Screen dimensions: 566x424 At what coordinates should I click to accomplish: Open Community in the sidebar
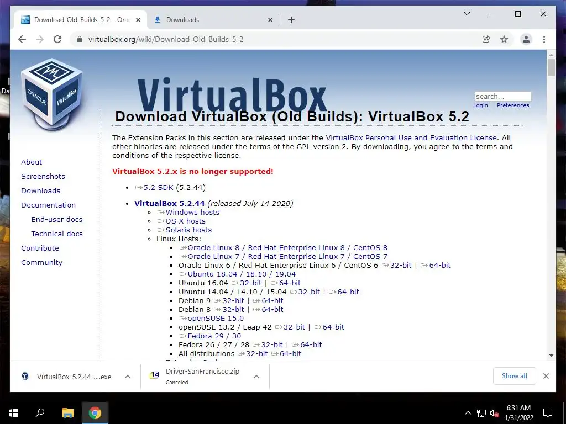[41, 263]
